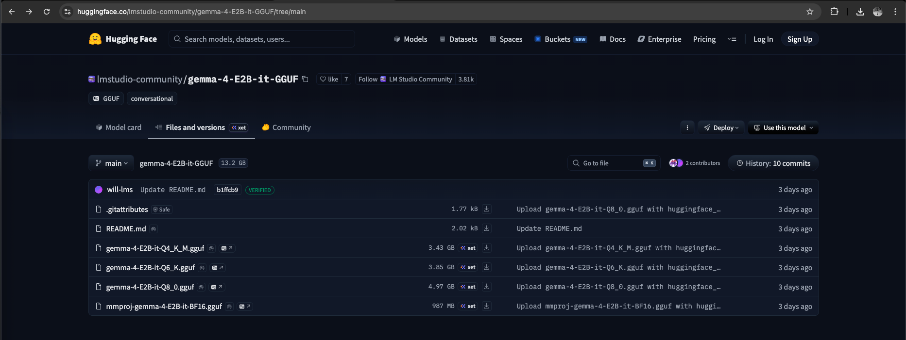Open the Community tab
This screenshot has width=906, height=340.
click(x=286, y=128)
